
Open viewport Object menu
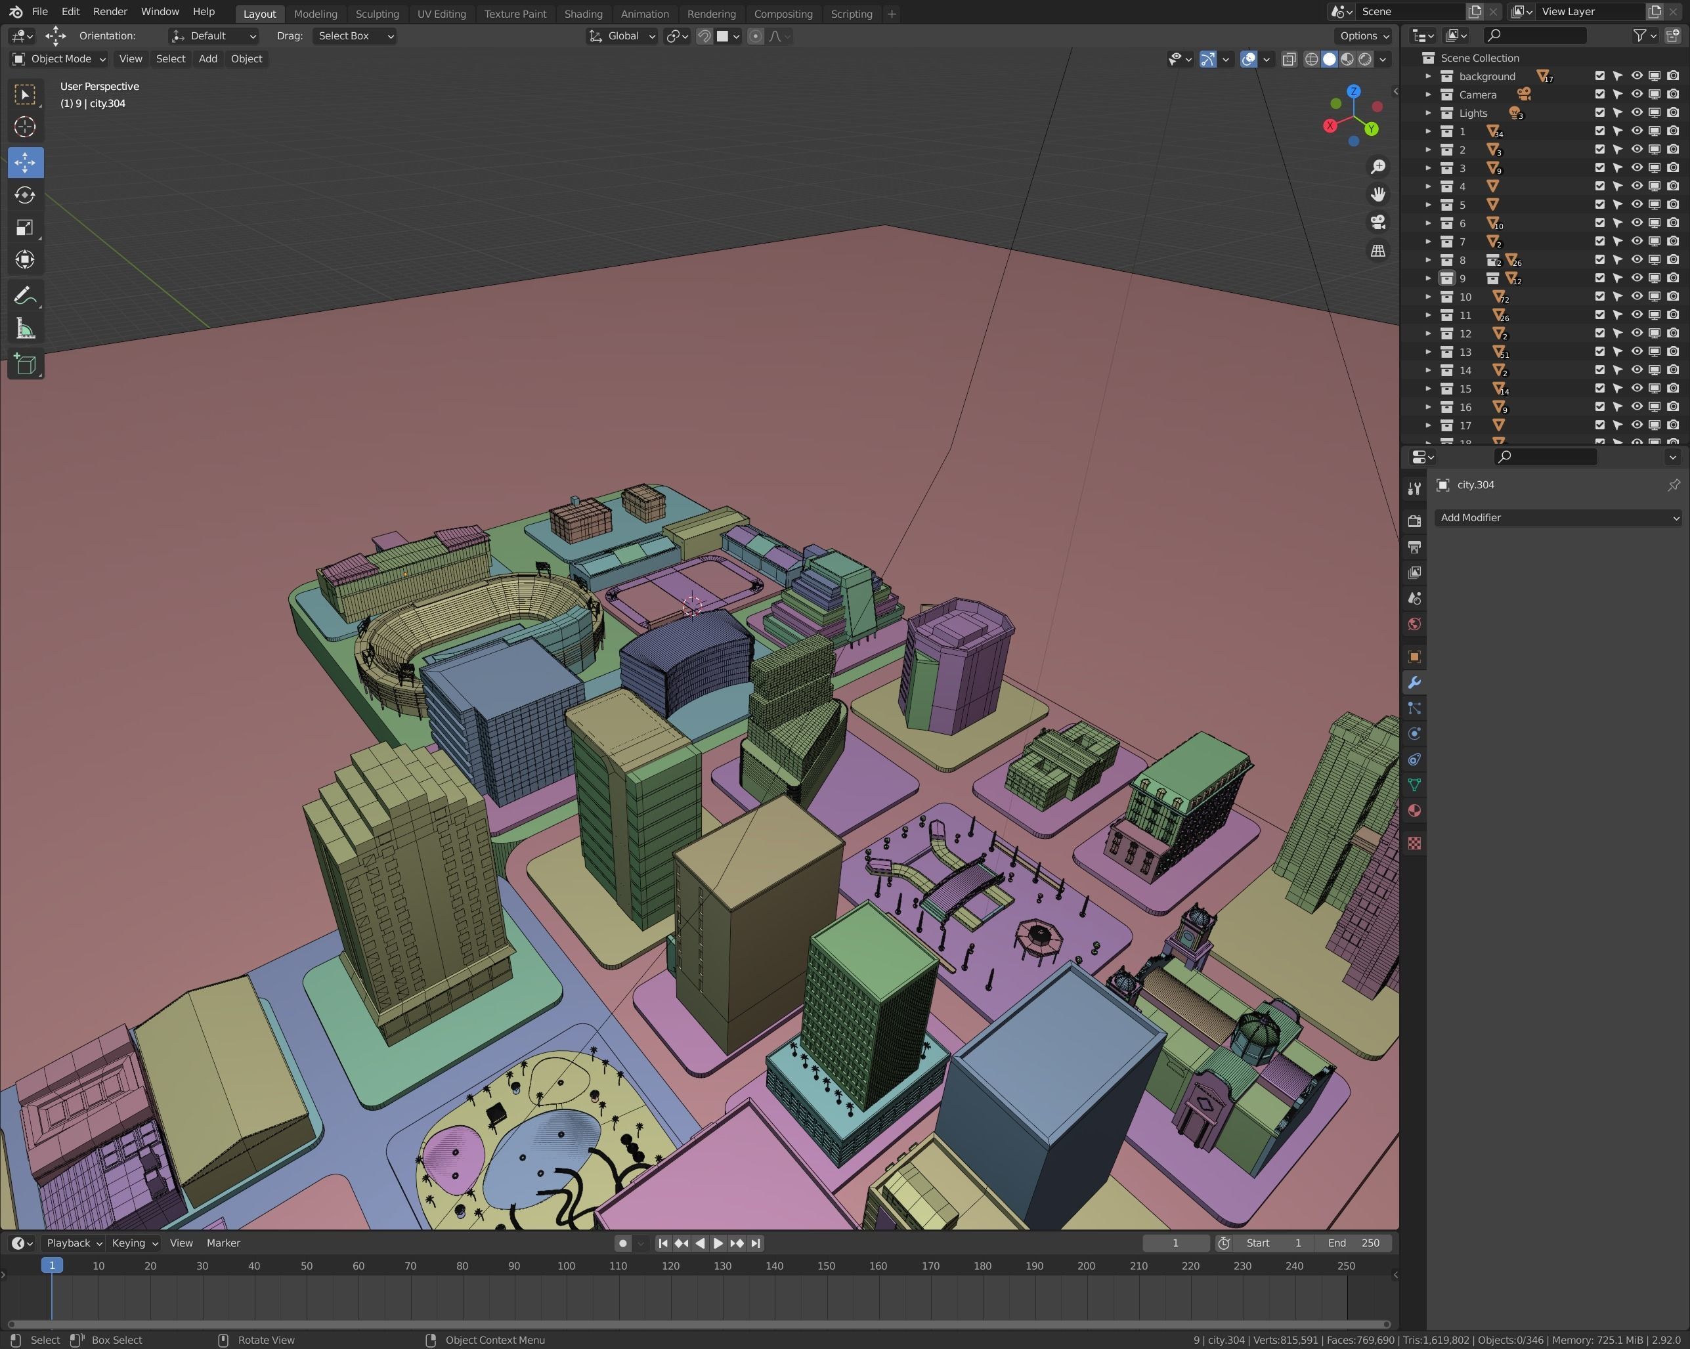coord(246,59)
